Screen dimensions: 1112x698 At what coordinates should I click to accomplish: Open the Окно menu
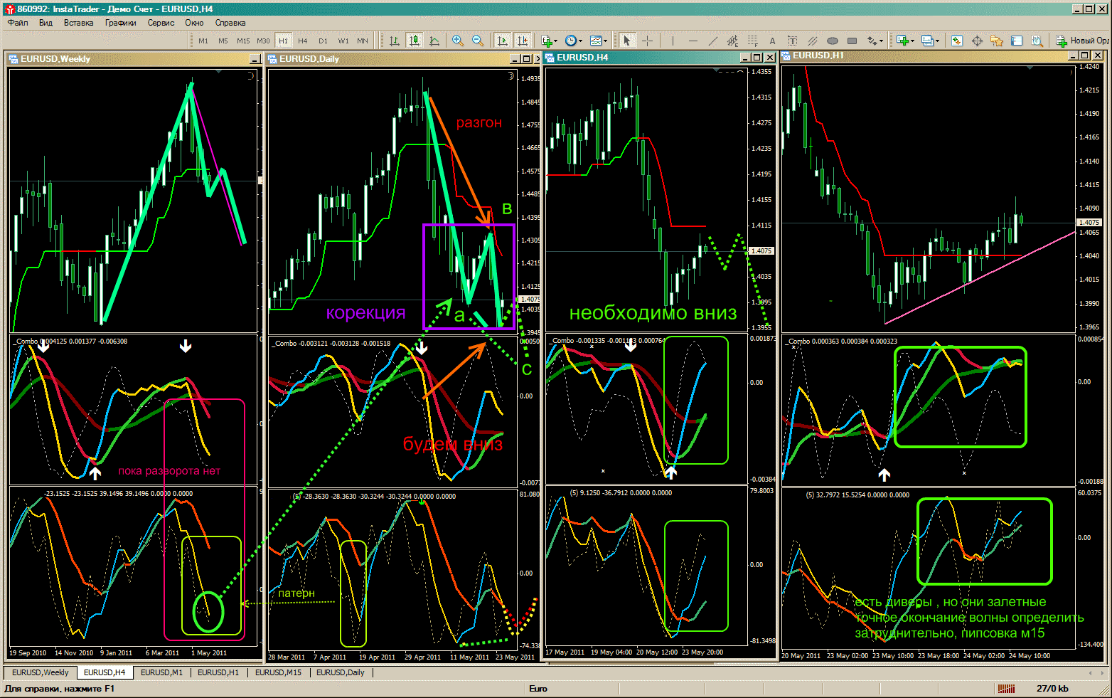point(194,23)
